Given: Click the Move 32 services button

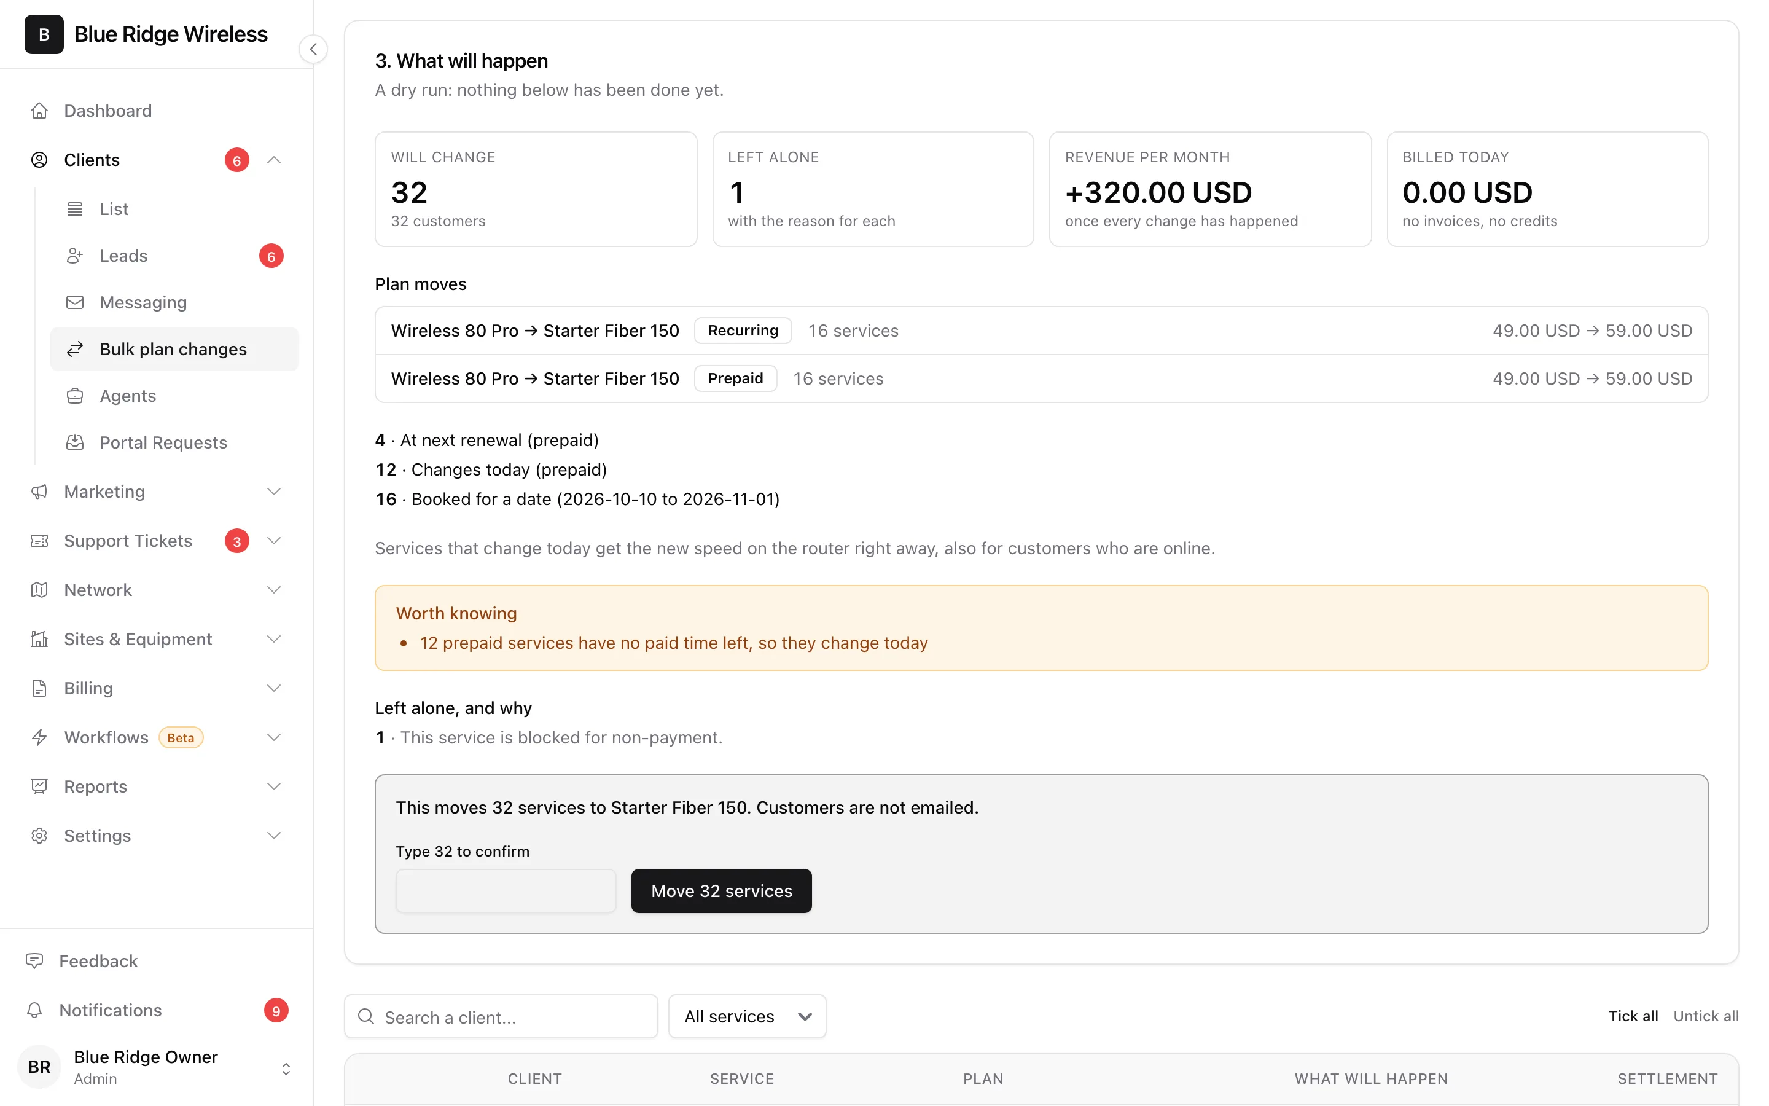Looking at the screenshot, I should click(722, 890).
